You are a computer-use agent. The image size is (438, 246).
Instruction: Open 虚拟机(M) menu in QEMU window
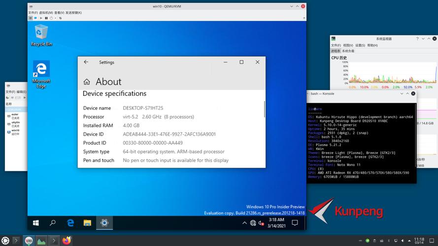click(46, 13)
